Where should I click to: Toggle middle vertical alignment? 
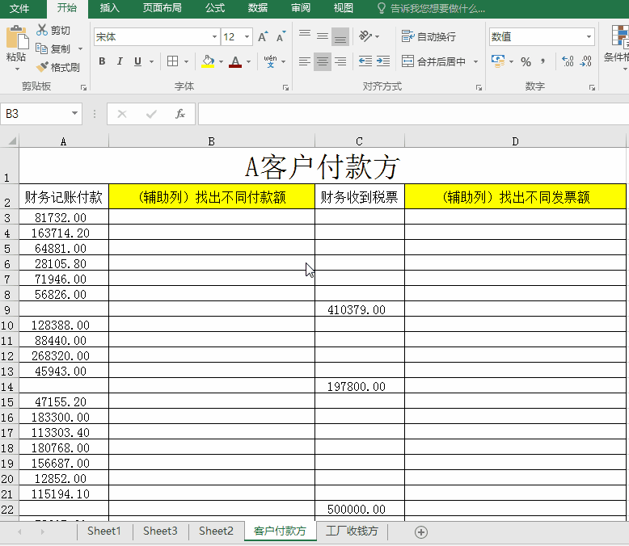[323, 36]
